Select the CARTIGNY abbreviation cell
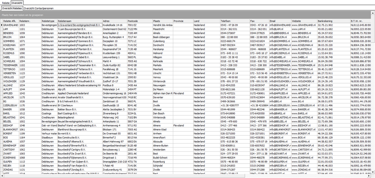This screenshot has height=178, width=375. (11, 150)
